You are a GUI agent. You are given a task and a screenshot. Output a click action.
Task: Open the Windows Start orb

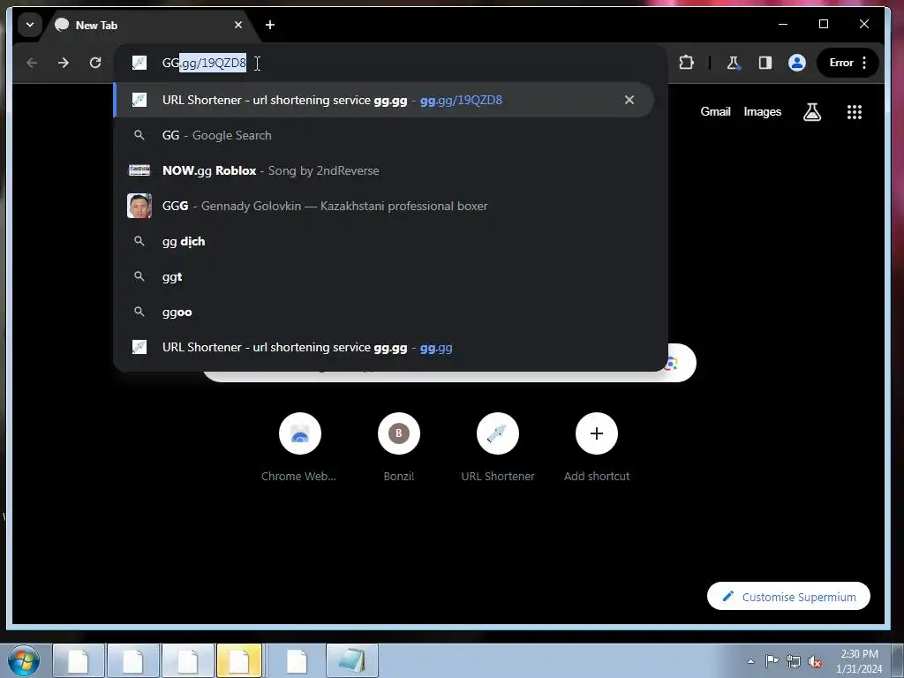[24, 660]
